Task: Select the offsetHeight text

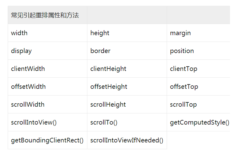Action: [109, 87]
